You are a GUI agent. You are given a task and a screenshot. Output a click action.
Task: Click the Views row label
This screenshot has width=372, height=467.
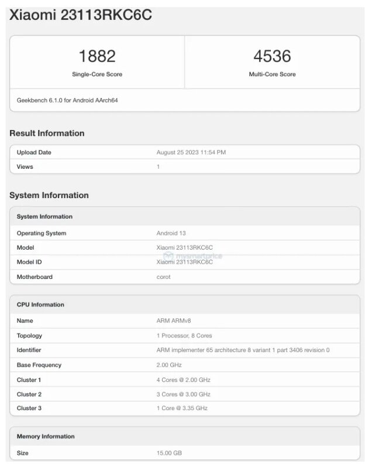coord(25,167)
